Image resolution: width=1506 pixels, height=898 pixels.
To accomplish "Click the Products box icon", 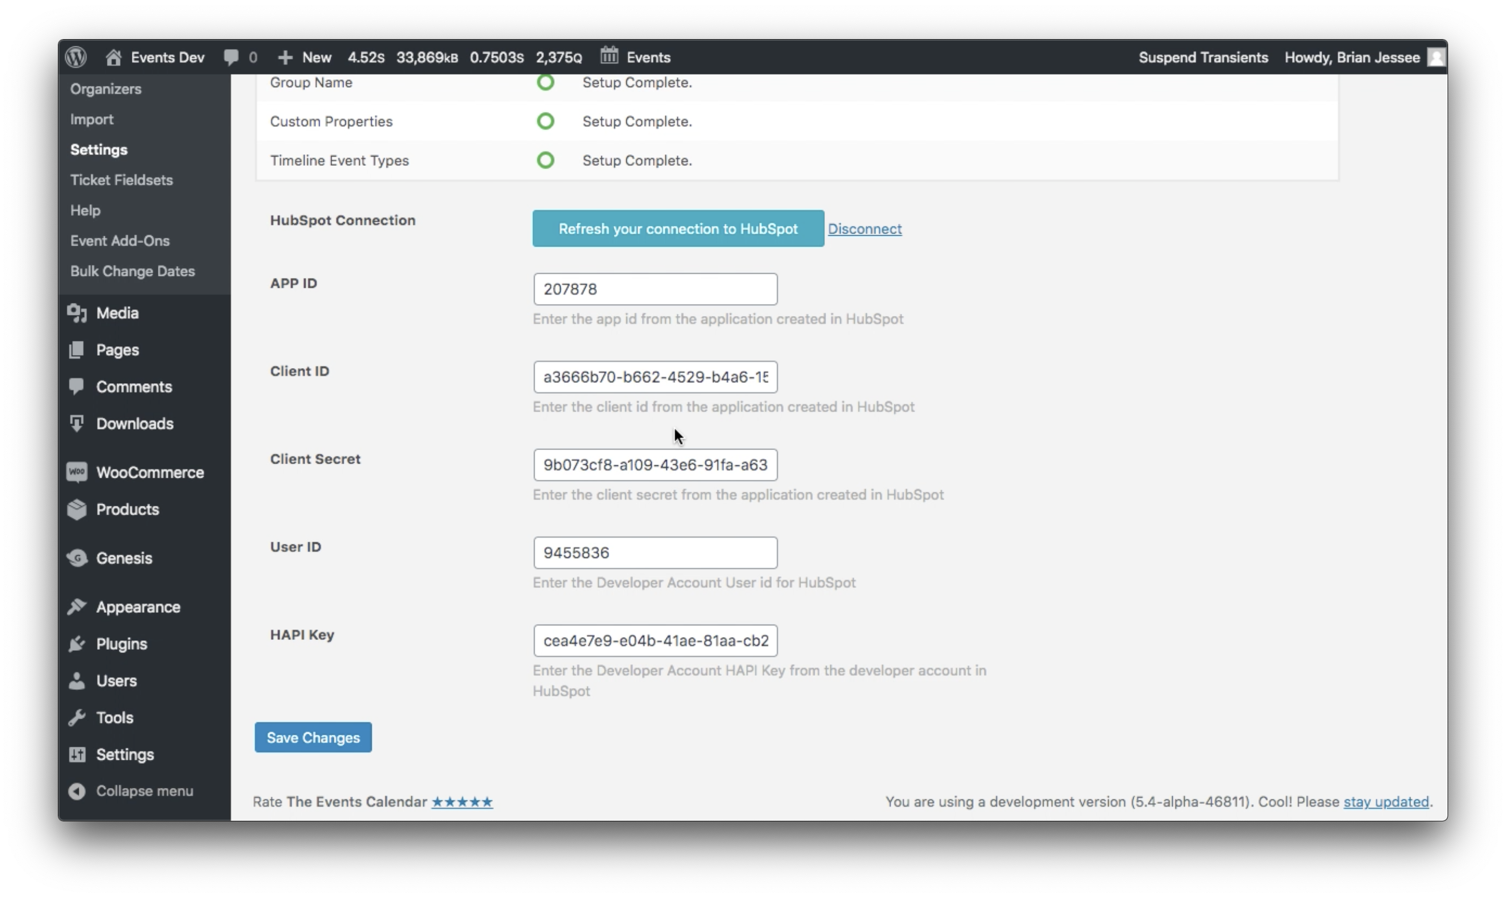I will [x=77, y=509].
